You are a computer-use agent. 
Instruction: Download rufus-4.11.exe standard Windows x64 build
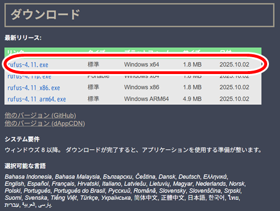[x=28, y=65]
